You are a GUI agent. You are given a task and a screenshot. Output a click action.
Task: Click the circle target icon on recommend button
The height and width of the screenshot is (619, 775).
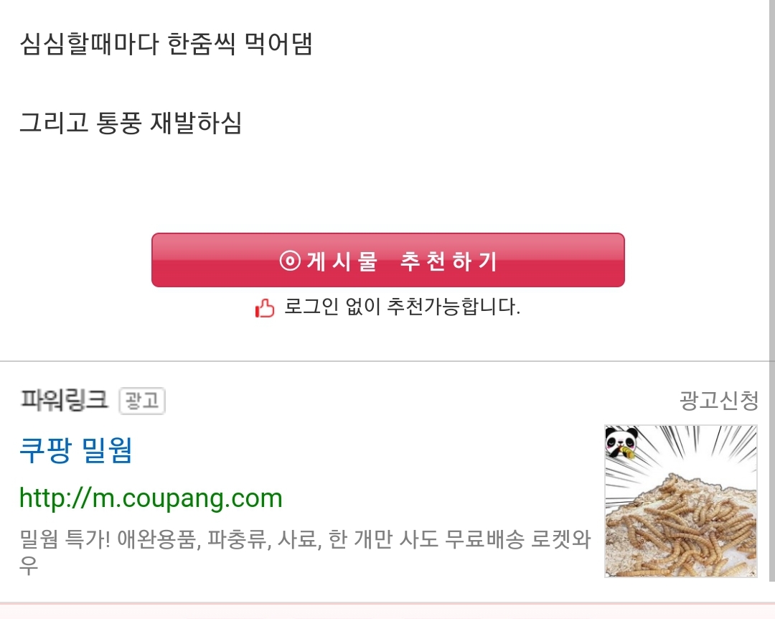click(290, 261)
